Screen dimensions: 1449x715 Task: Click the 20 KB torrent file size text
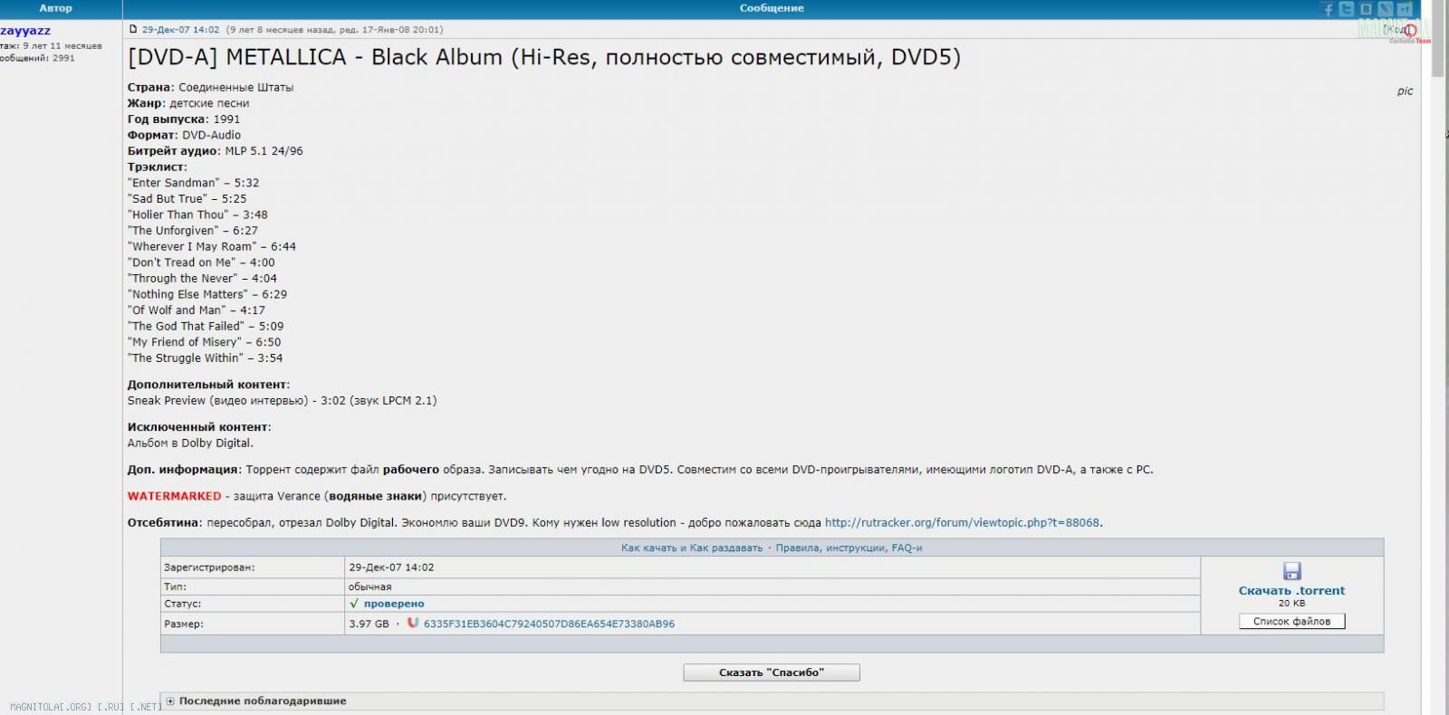click(1291, 604)
